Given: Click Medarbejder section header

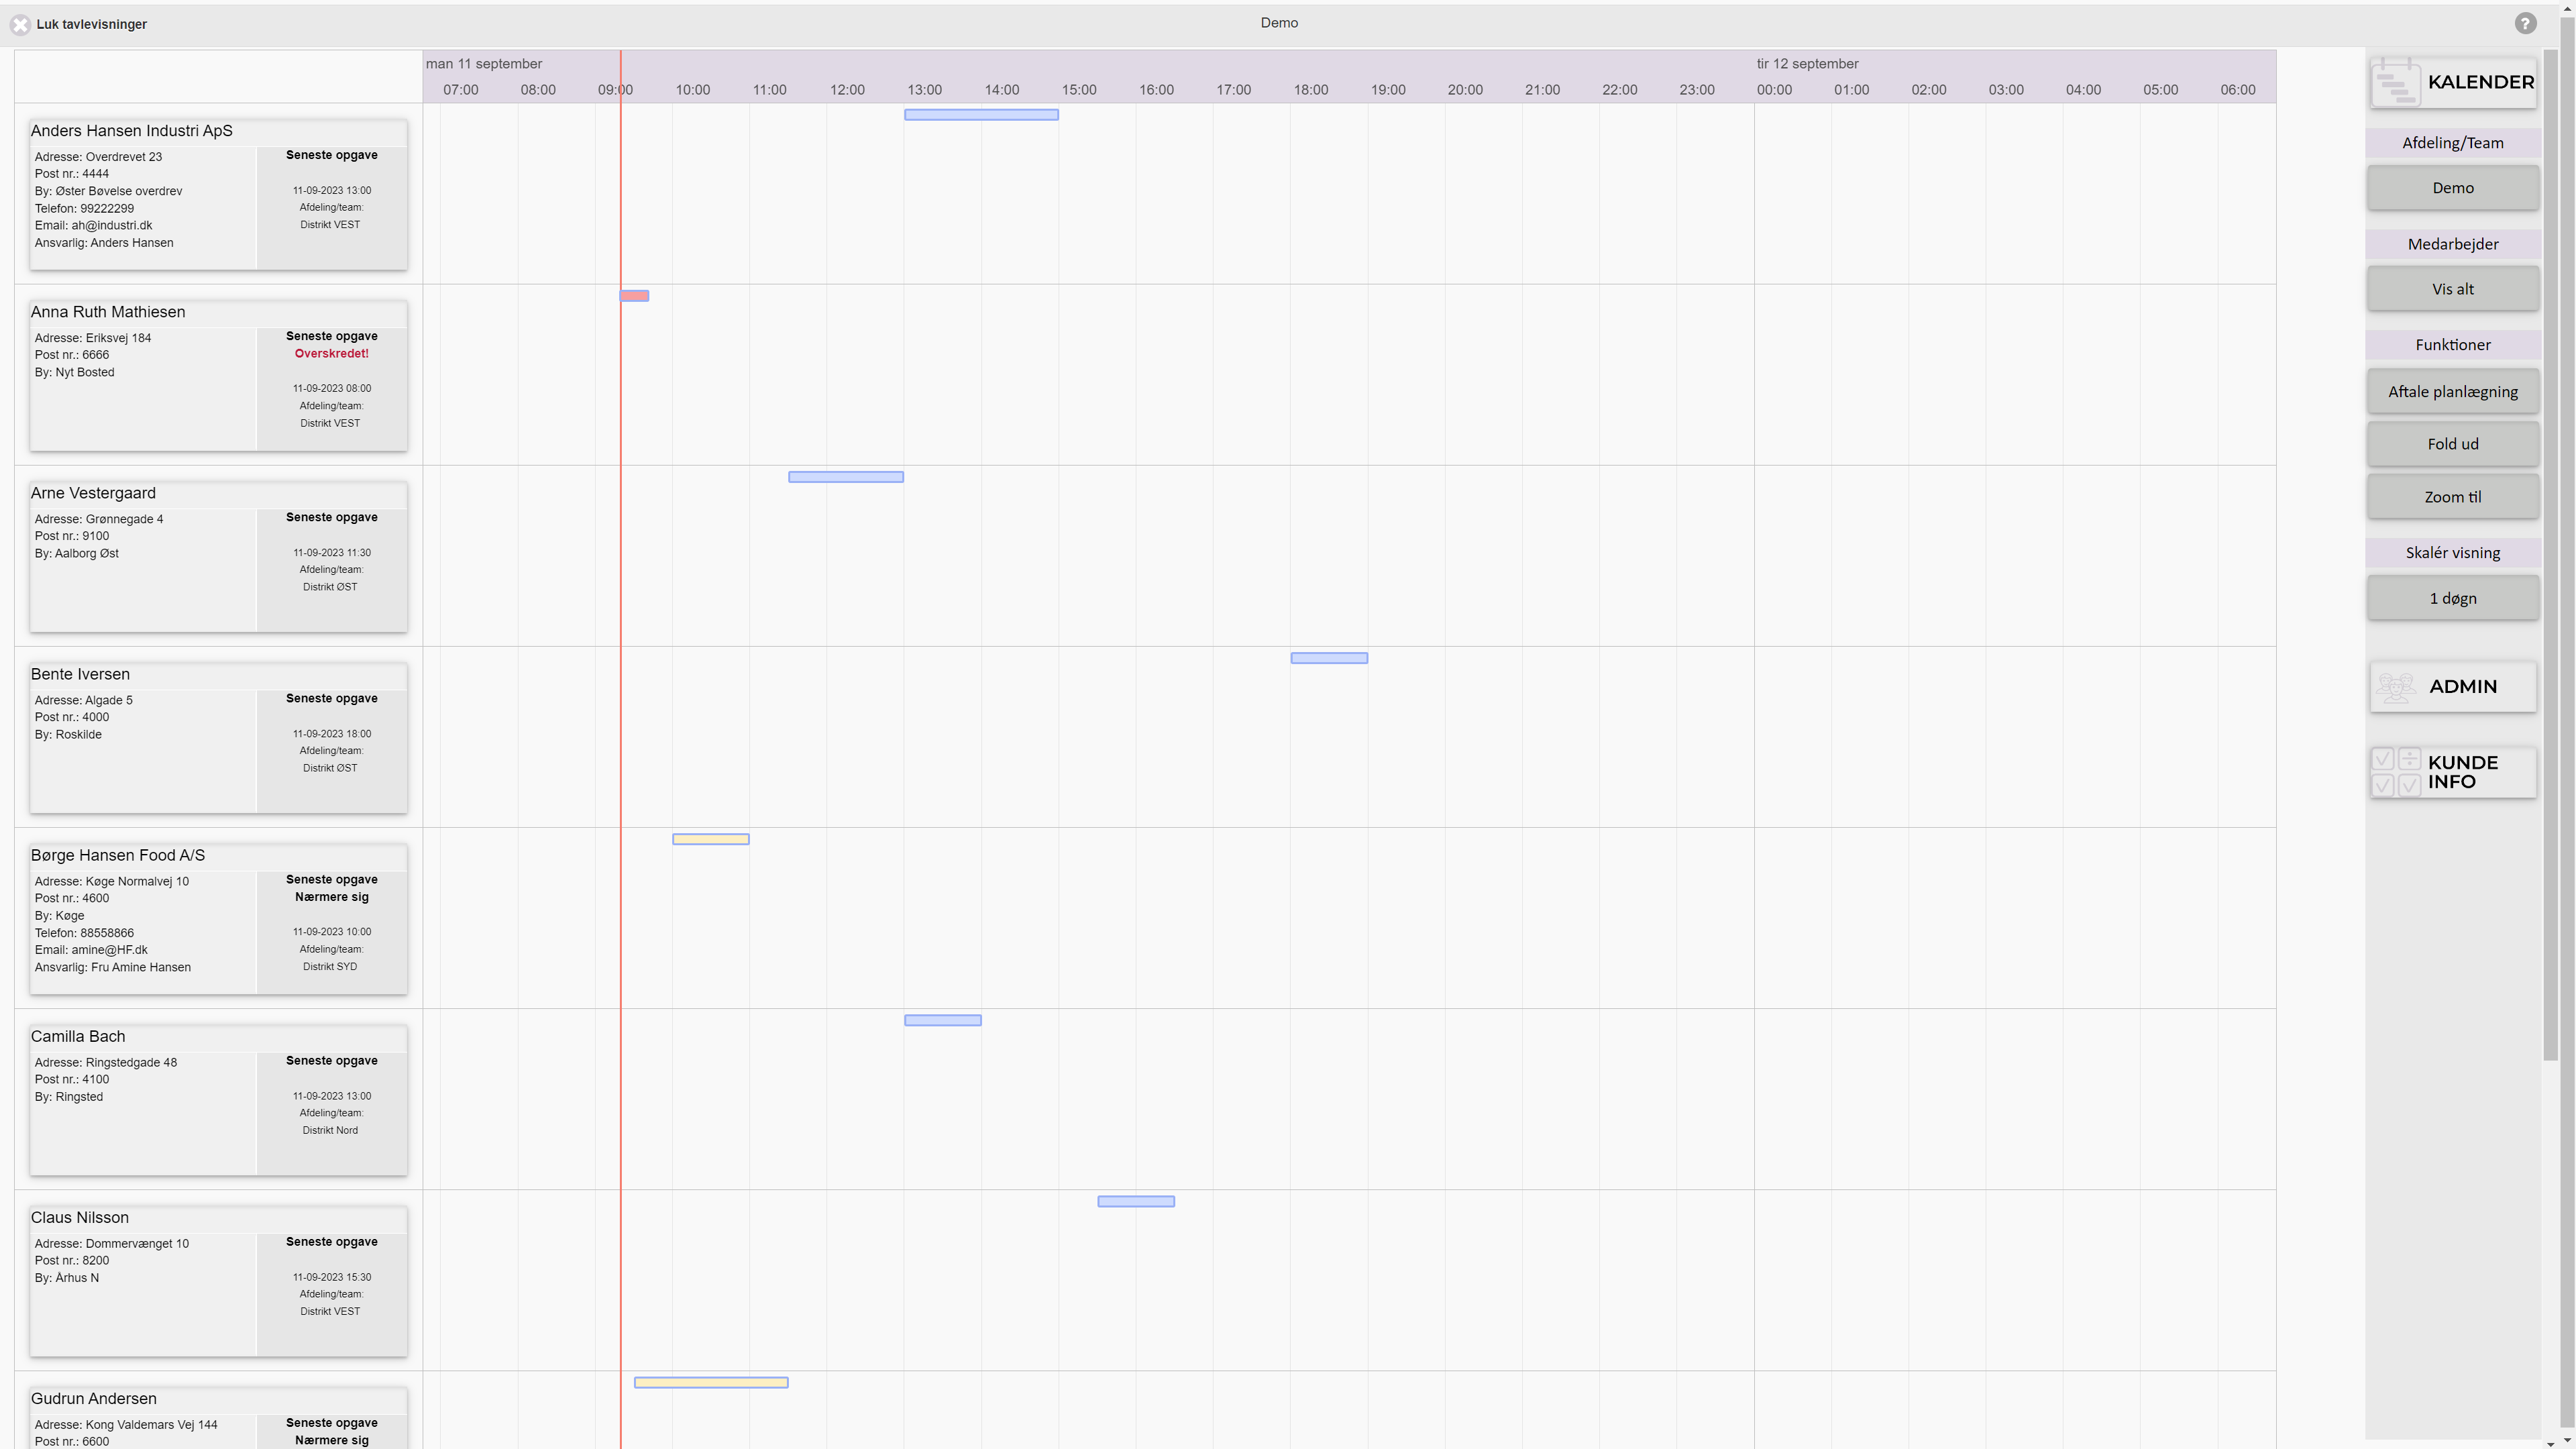Looking at the screenshot, I should (x=2453, y=244).
